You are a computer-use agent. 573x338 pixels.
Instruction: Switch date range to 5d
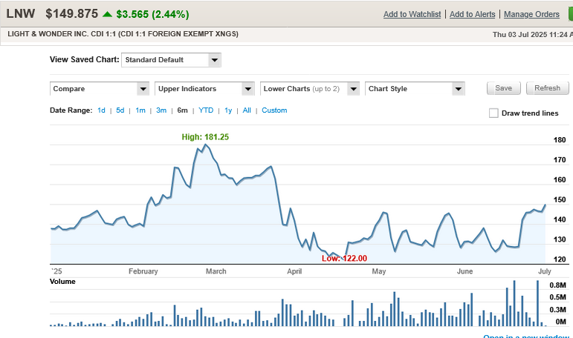[x=120, y=110]
